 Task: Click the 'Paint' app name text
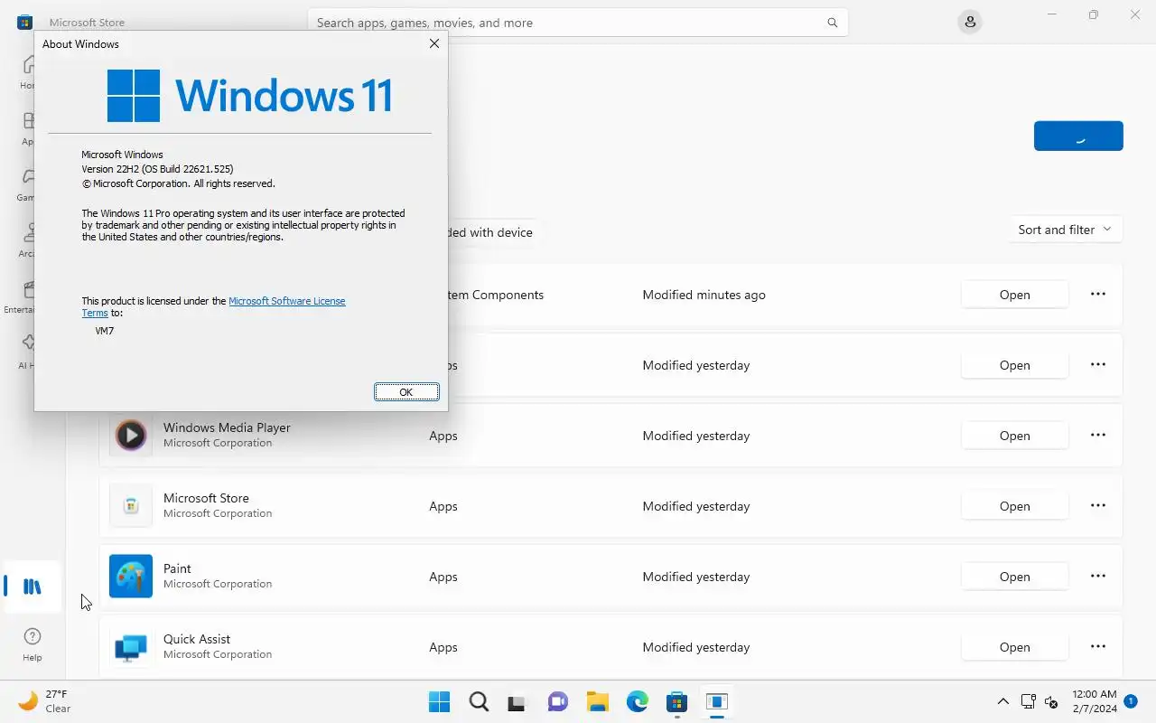[177, 568]
